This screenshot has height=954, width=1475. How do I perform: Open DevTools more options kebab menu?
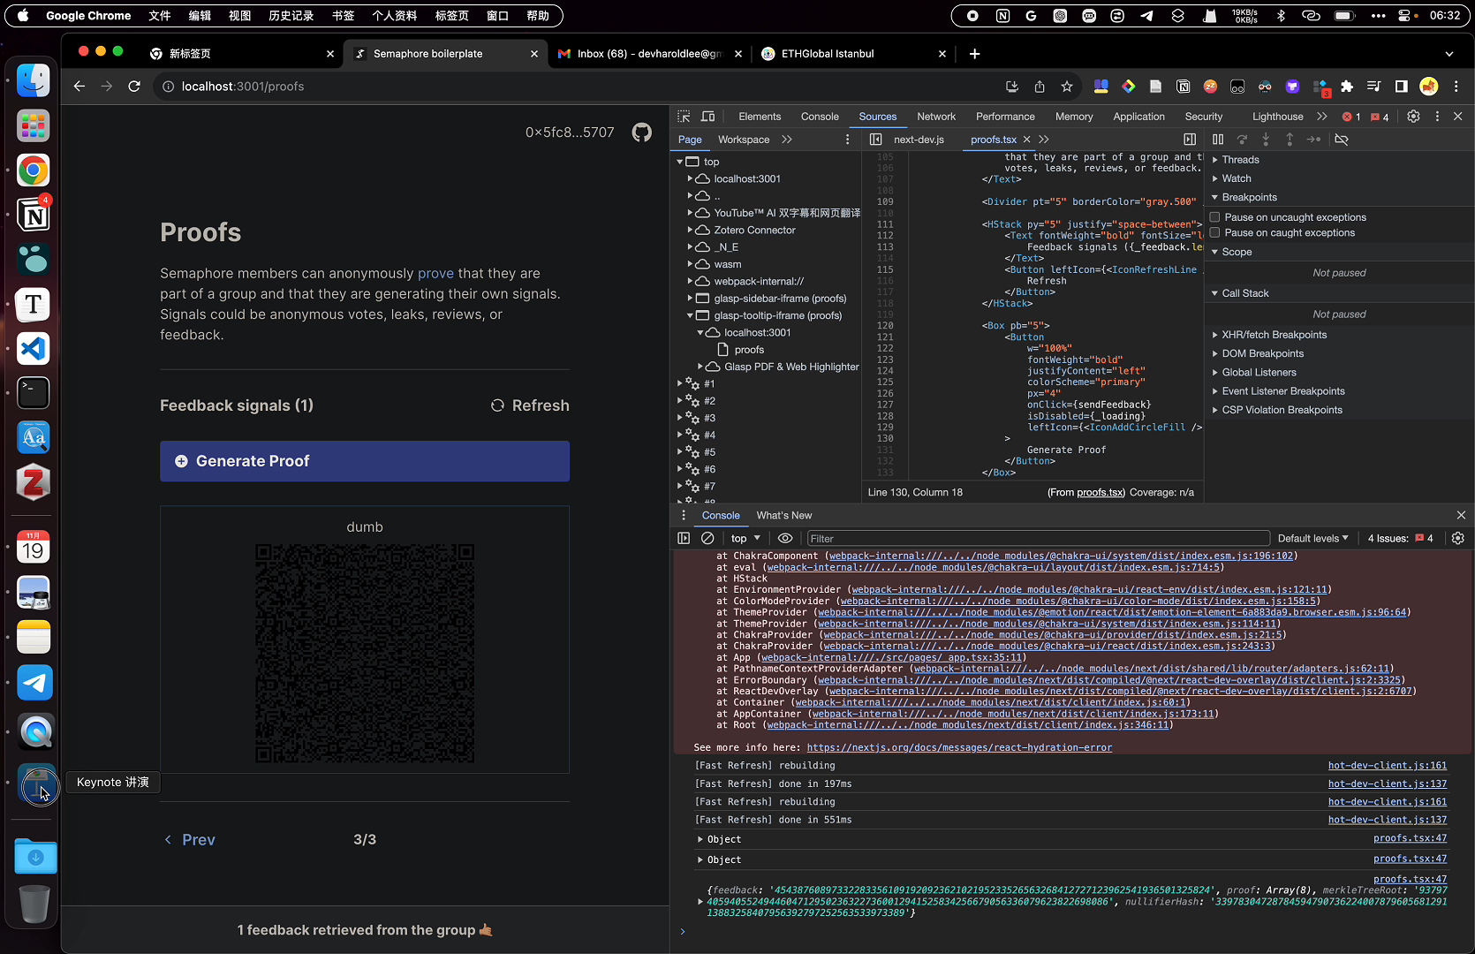pos(1437,117)
